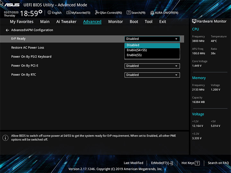This screenshot has width=231, height=173.
Task: Open Qfan Control(F6)
Action: (x=108, y=12)
